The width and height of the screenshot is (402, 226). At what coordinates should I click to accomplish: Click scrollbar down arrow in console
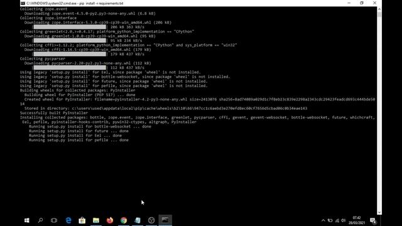379,212
